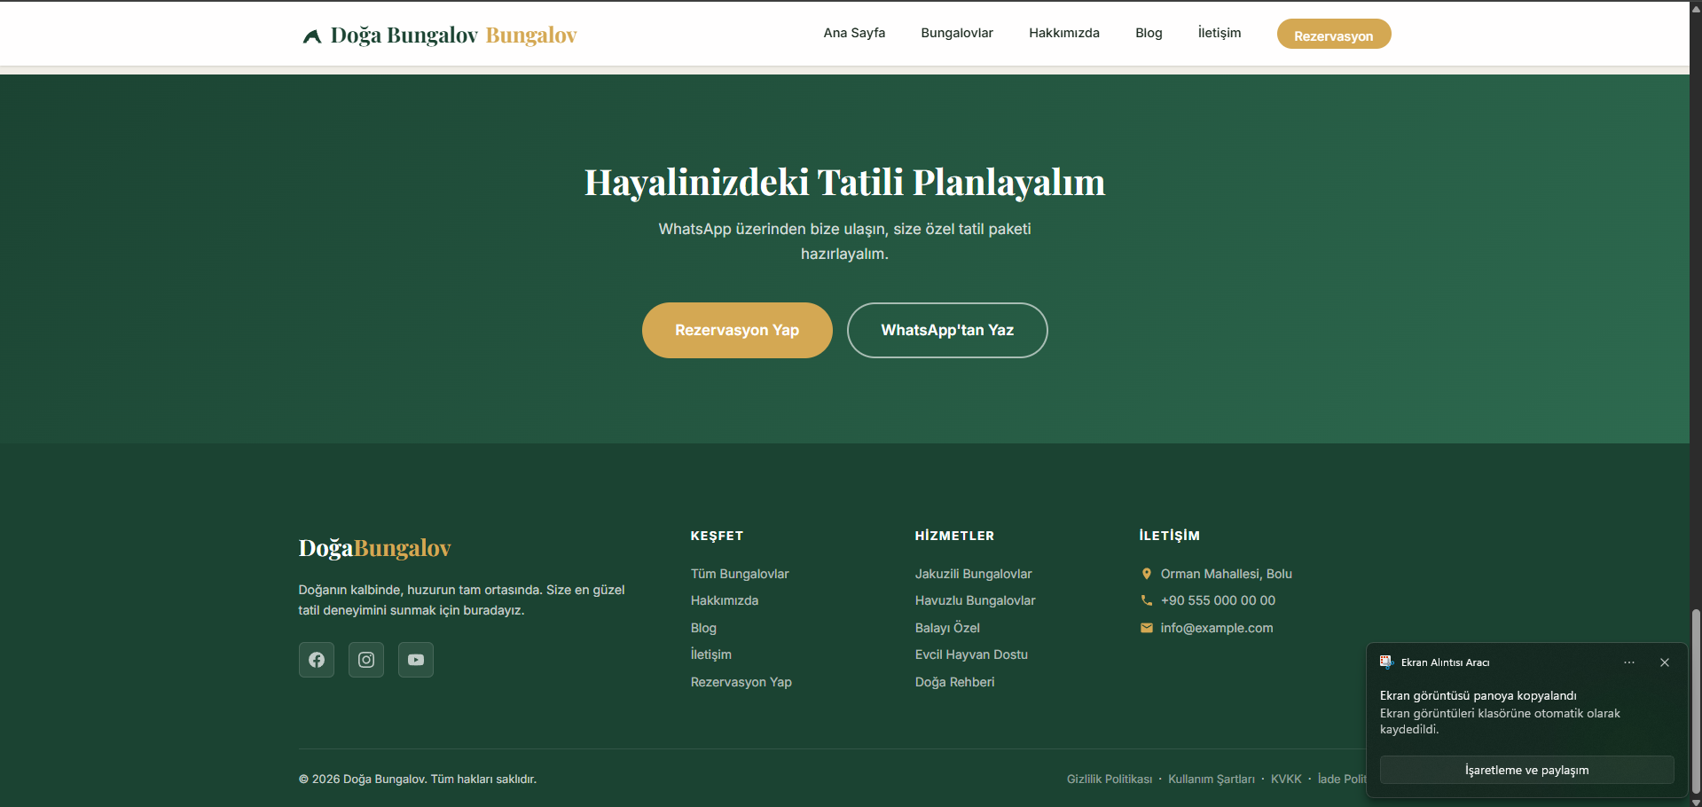Screen dimensions: 1702x807
Task: Click the Rezervasyon button in the header
Action: tap(1333, 34)
